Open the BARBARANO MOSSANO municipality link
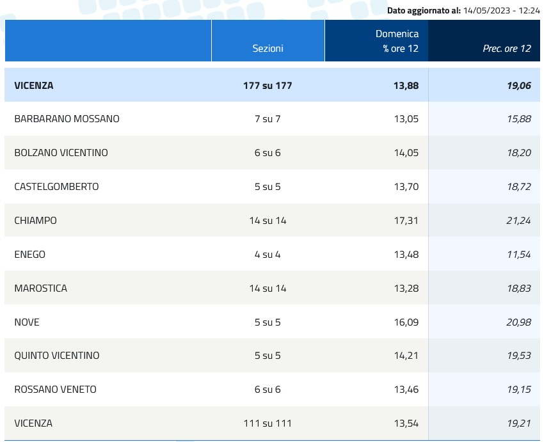 tap(67, 119)
